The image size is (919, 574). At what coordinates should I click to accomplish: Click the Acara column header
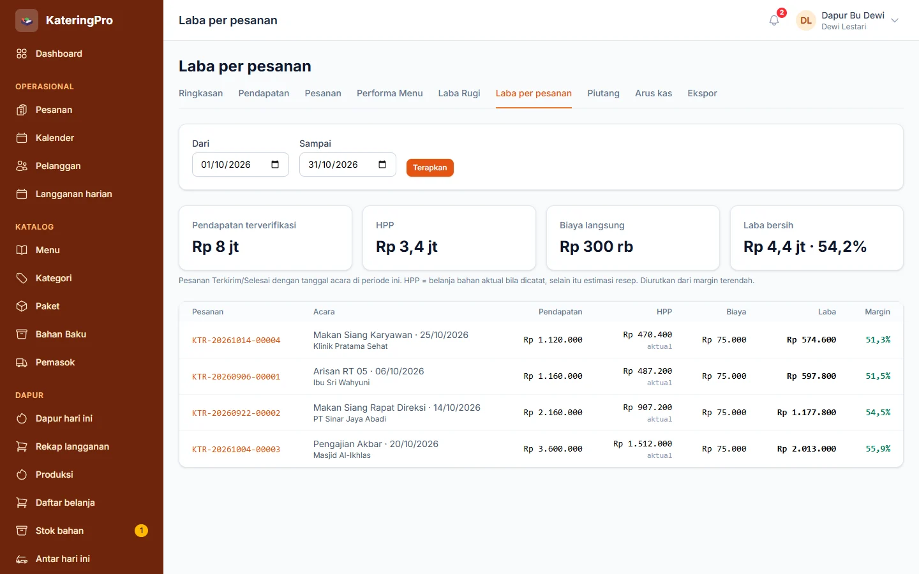324,312
